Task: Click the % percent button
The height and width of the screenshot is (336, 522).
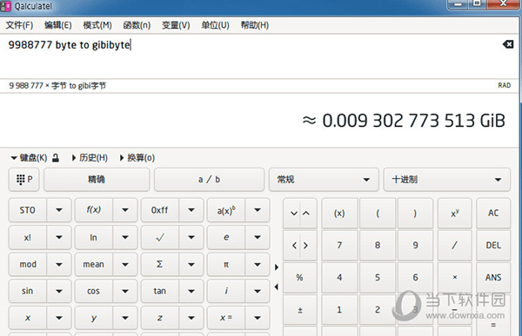Action: coord(300,278)
